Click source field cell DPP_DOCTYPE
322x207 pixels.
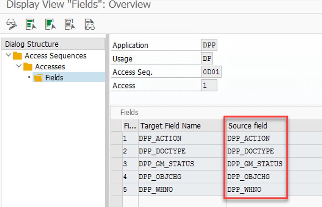(256, 151)
